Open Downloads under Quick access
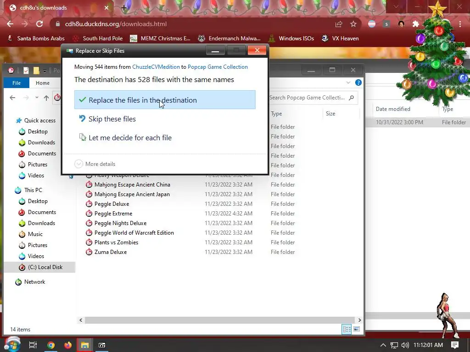The height and width of the screenshot is (352, 470). tap(41, 143)
